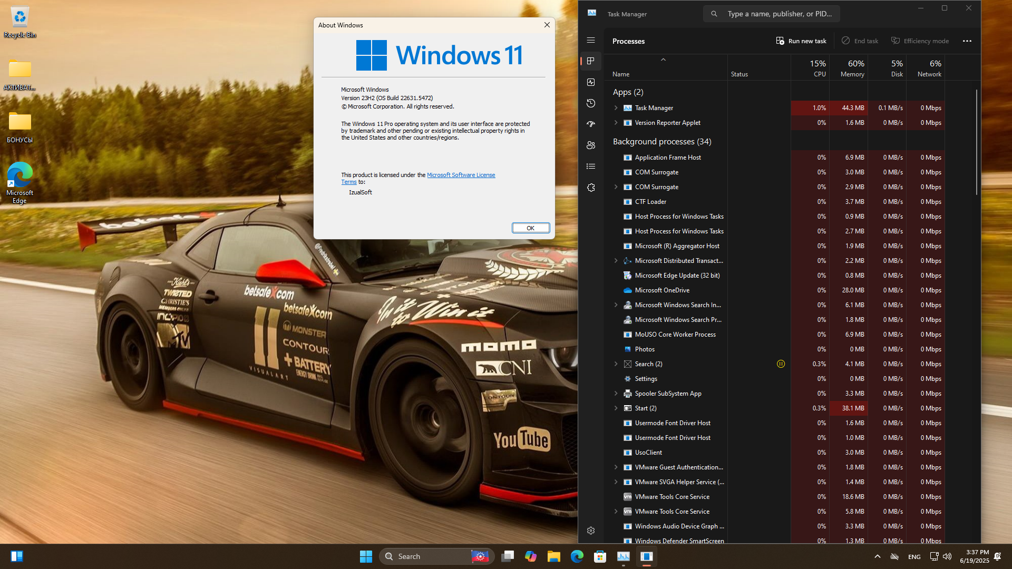Show hidden system tray icons
1012x569 pixels.
(877, 556)
